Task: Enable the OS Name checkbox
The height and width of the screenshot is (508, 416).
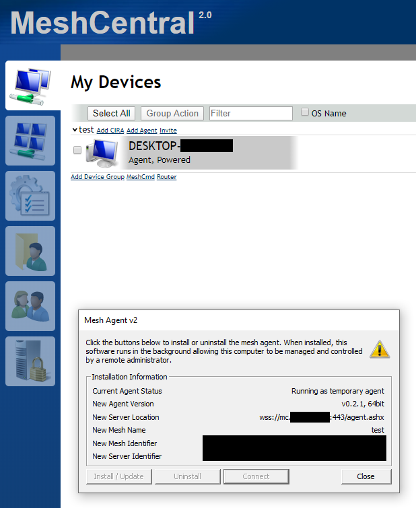Action: tap(305, 112)
